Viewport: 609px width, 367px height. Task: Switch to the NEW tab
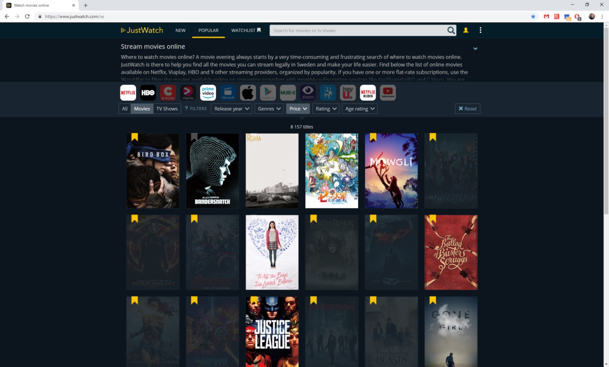point(180,30)
